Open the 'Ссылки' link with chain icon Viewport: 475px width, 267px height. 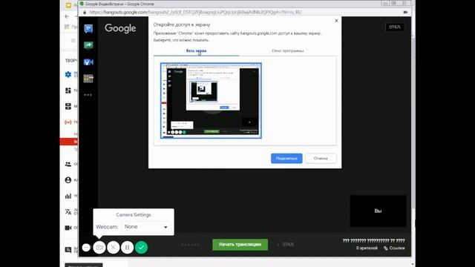[x=394, y=248]
